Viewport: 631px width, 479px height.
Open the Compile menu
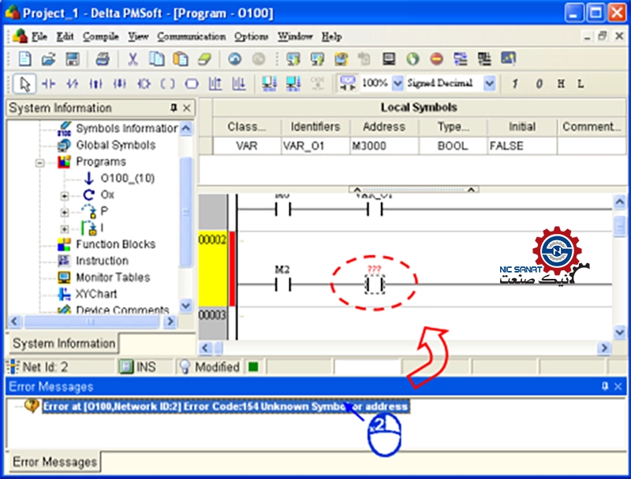coord(100,36)
